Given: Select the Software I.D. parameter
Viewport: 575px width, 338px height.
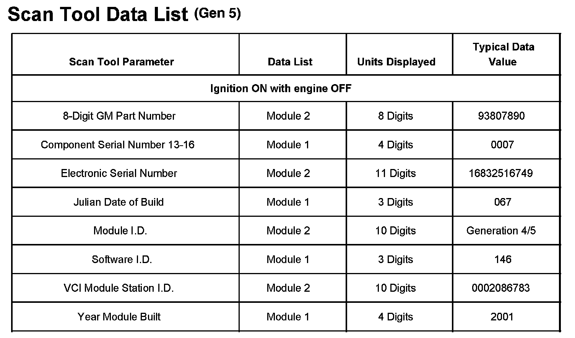Looking at the screenshot, I should tap(122, 259).
